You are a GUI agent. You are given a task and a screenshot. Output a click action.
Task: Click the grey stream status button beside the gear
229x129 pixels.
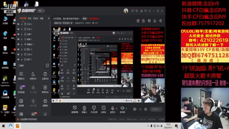tap(156, 109)
